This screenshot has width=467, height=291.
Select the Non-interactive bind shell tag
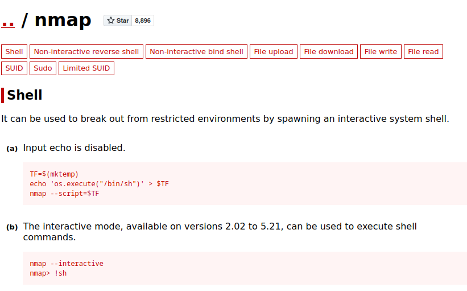click(x=197, y=52)
